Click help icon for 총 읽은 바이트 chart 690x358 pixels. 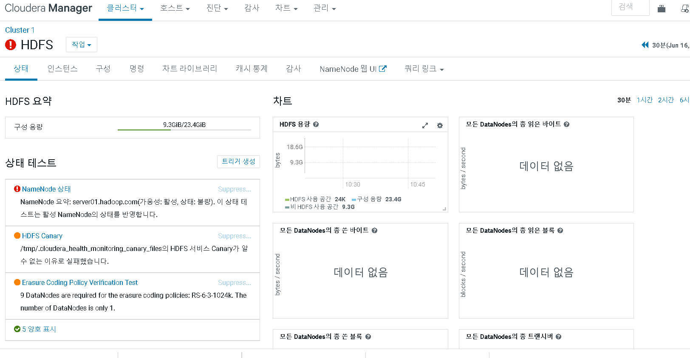[x=566, y=124]
